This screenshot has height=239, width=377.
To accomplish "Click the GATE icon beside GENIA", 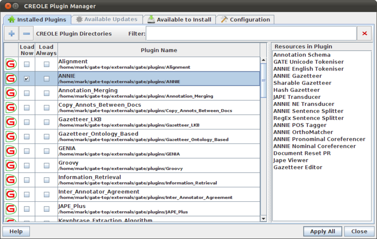I will click(x=11, y=151).
